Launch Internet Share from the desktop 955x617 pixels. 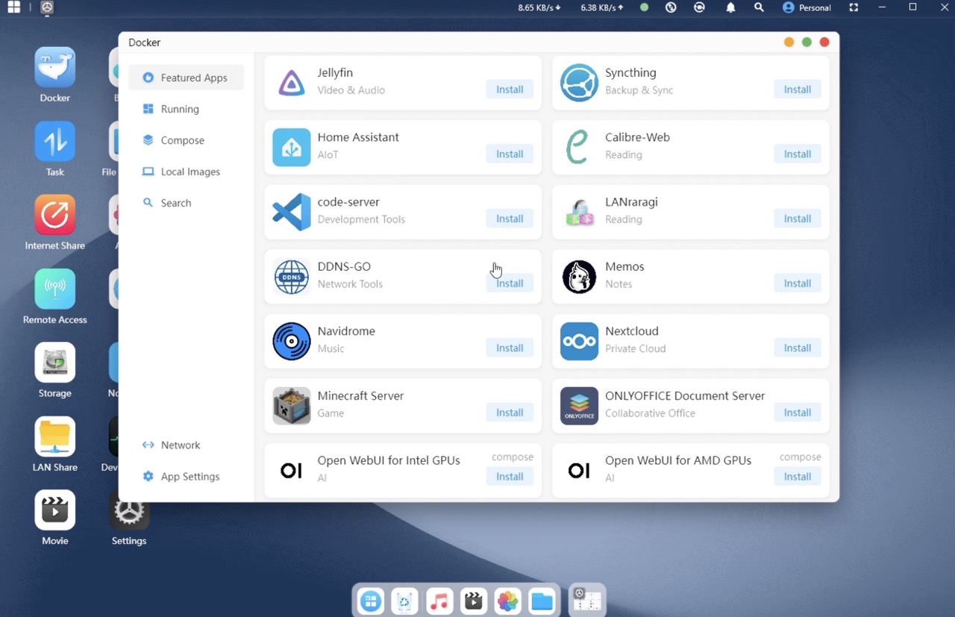coord(54,216)
